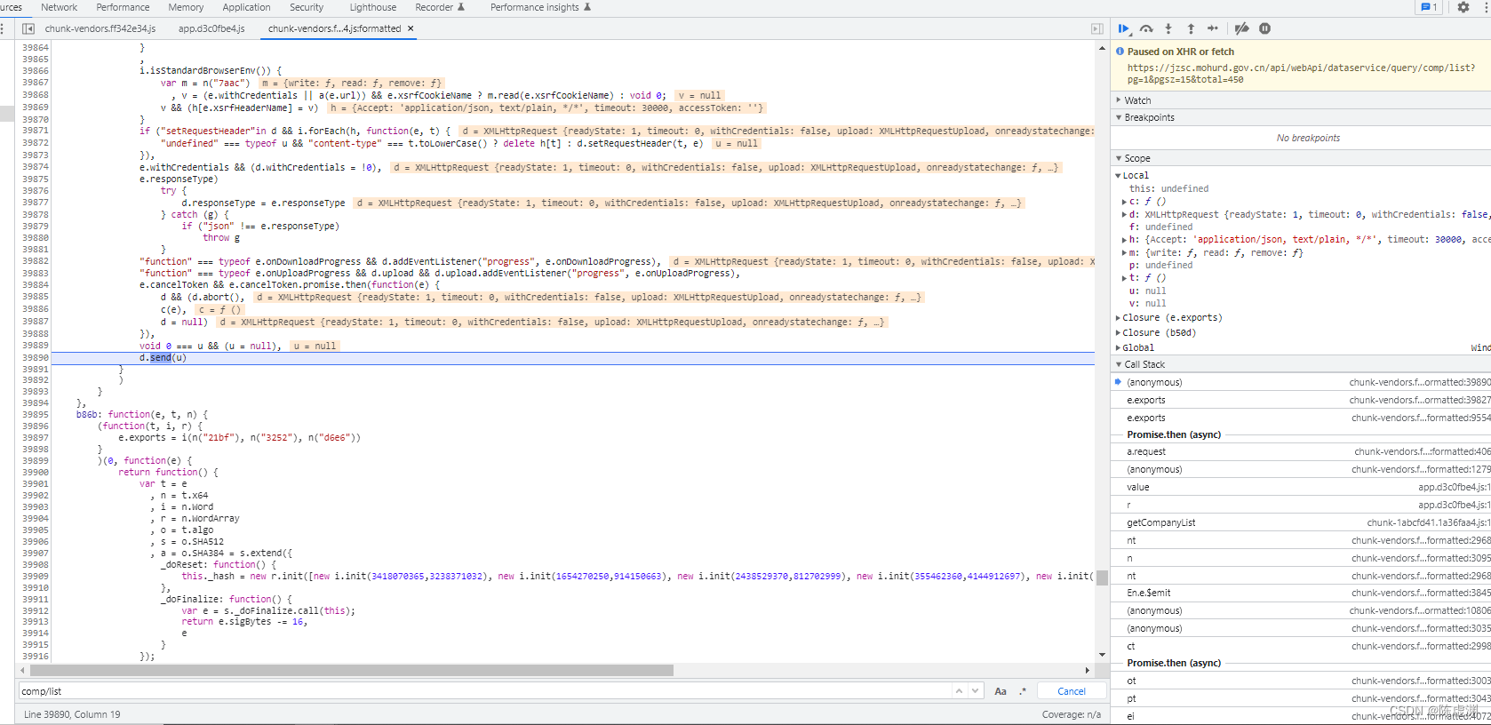Open the Application panel
The width and height of the screenshot is (1491, 725).
[x=246, y=7]
